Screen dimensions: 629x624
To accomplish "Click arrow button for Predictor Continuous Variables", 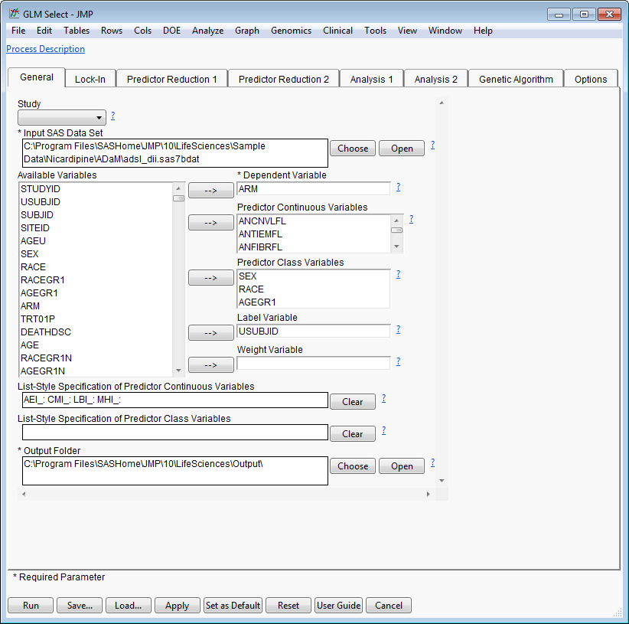I will click(x=210, y=223).
